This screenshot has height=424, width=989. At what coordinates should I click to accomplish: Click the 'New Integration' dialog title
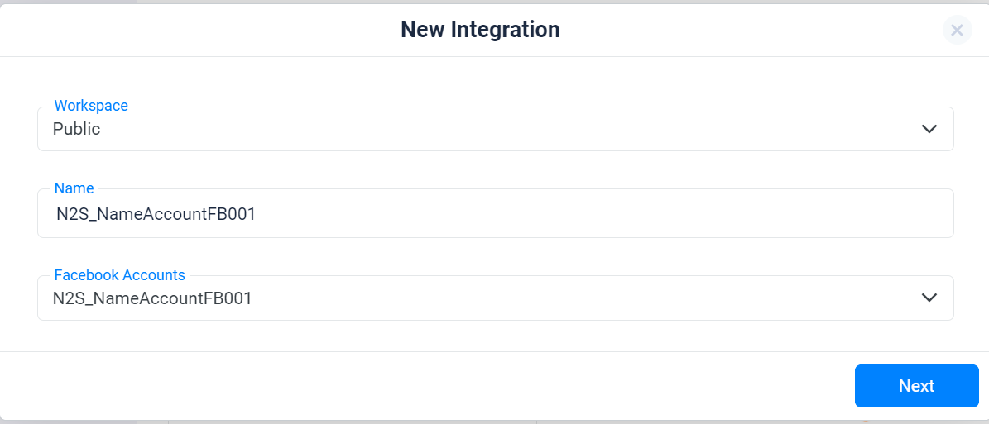[480, 30]
